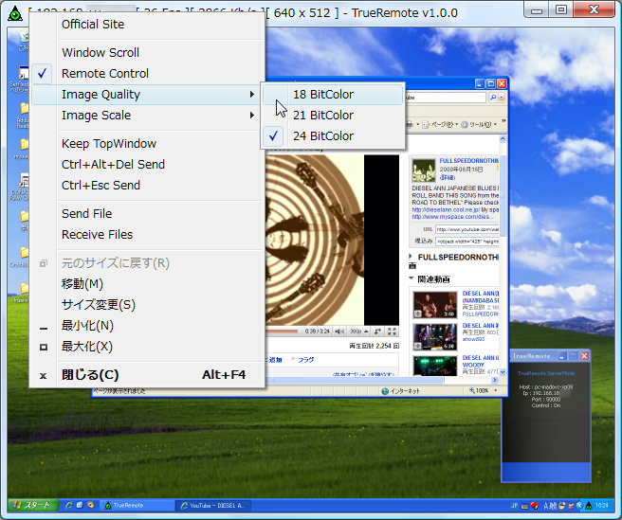
Task: Open the second related video thumbnail 5:00
Action: pos(435,337)
